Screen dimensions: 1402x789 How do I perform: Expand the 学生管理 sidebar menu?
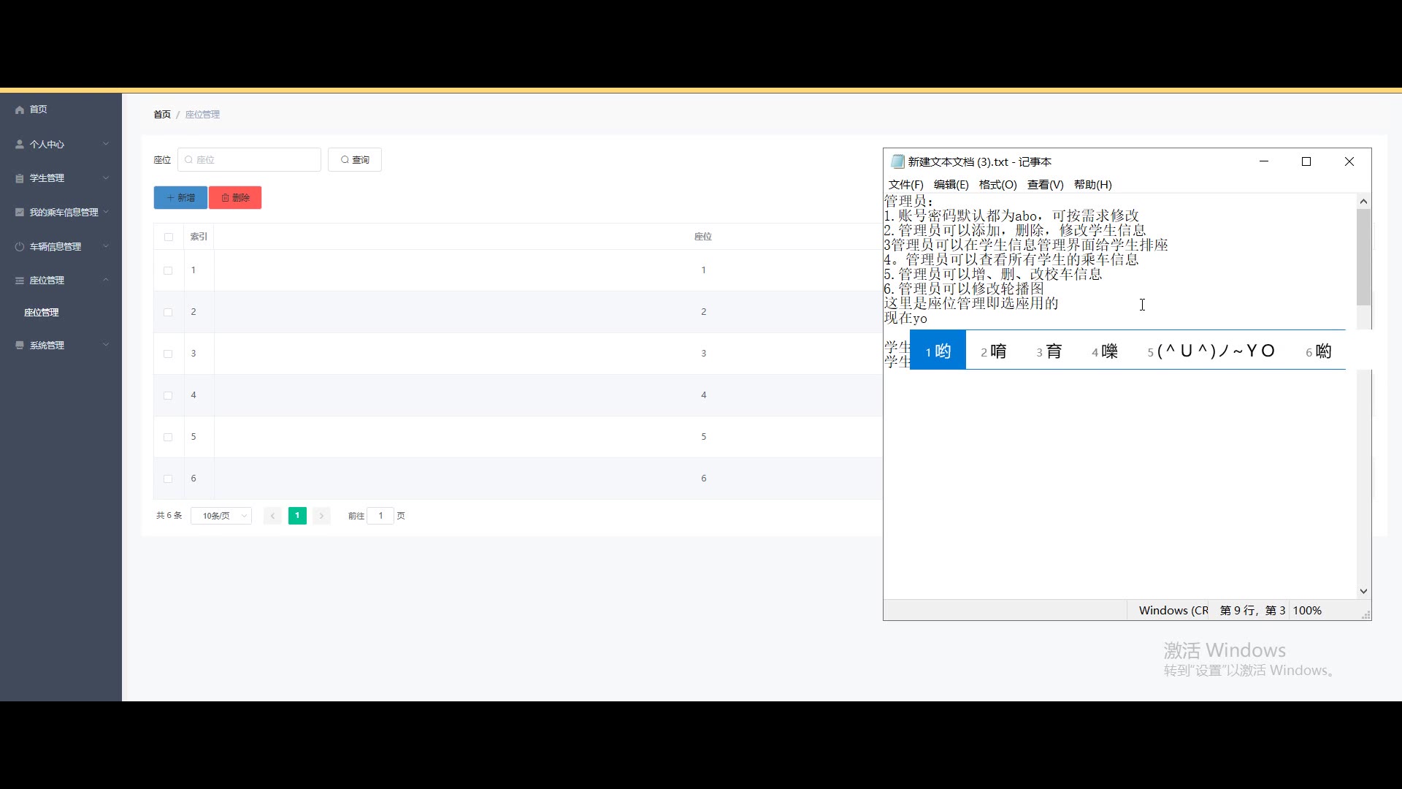point(106,178)
